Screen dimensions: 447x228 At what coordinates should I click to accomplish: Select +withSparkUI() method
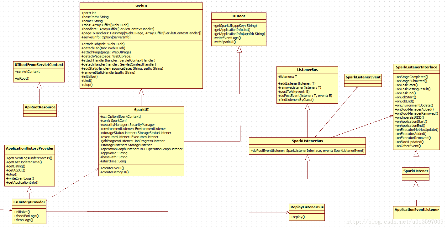click(224, 42)
